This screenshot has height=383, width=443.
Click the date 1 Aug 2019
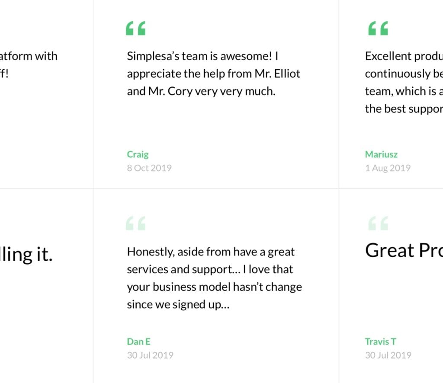click(x=388, y=168)
